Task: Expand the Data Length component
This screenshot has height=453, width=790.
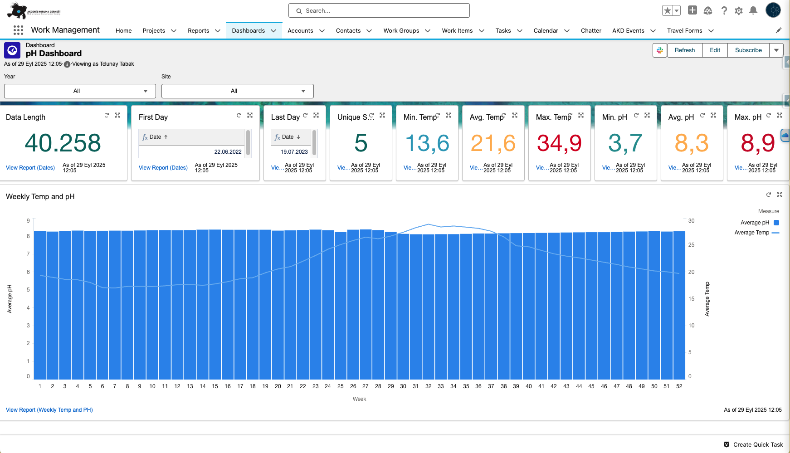Action: [117, 115]
